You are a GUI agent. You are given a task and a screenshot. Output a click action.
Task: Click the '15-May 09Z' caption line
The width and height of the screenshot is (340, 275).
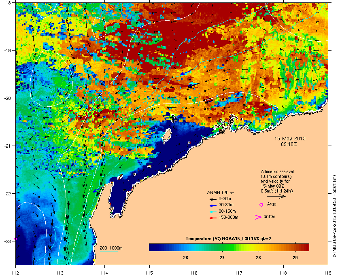pos(272,186)
